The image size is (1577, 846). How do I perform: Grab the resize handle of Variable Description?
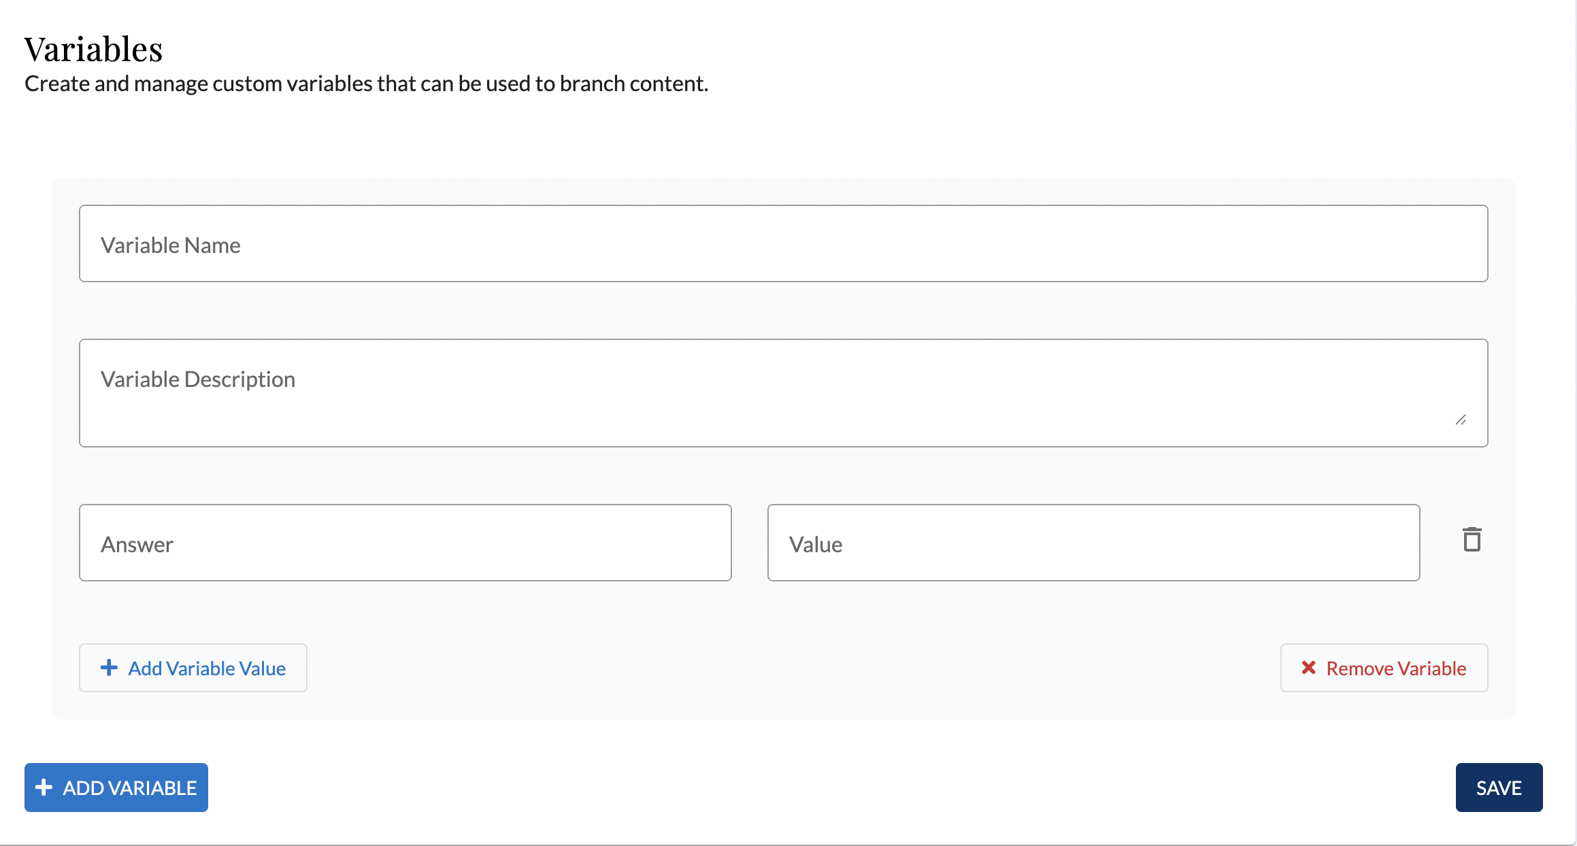(x=1460, y=420)
